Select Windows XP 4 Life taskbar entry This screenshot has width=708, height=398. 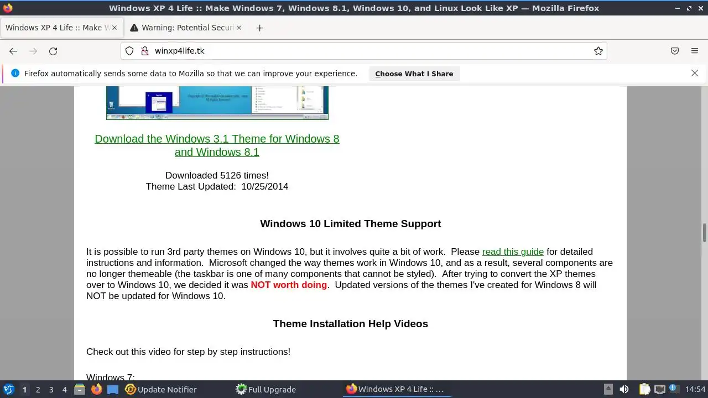[396, 389]
